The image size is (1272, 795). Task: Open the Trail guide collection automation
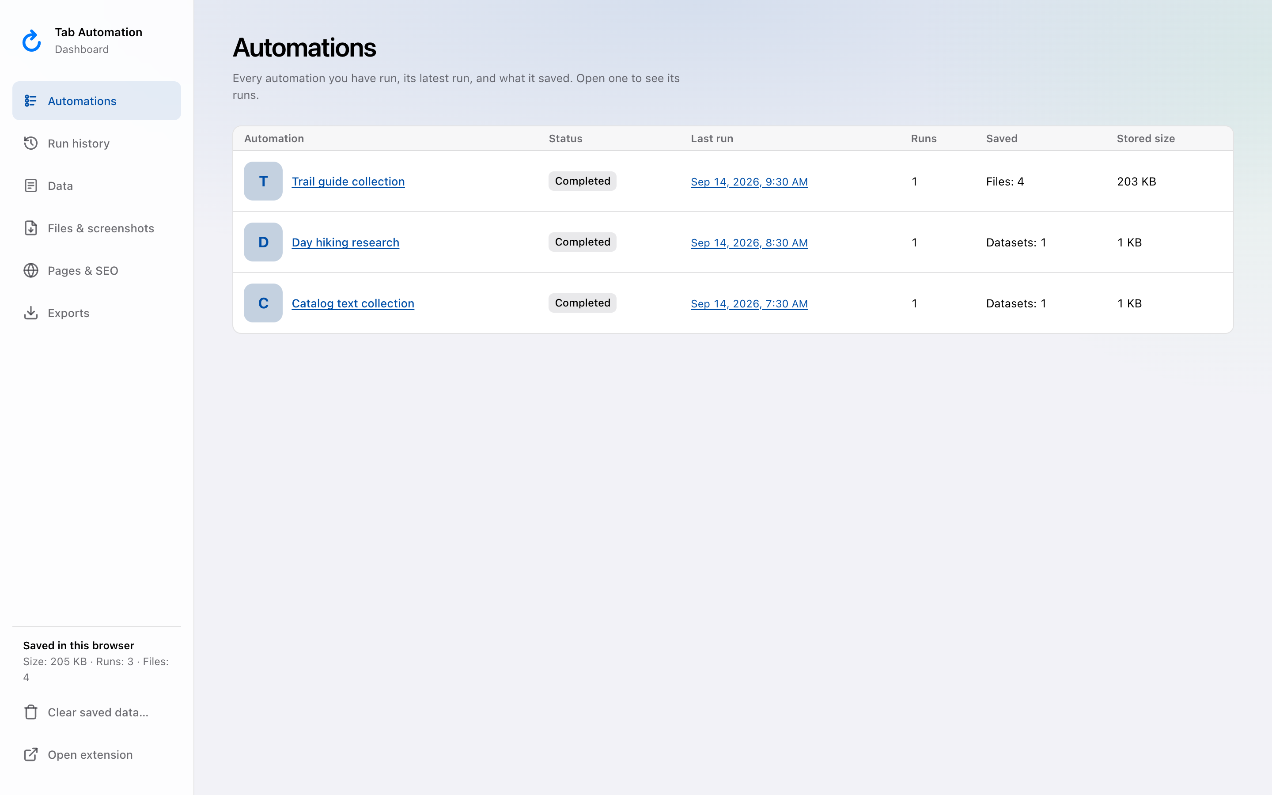coord(348,182)
